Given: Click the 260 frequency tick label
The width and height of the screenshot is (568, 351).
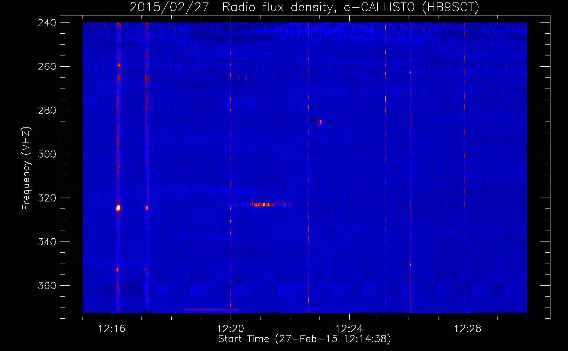Looking at the screenshot, I should 47,67.
